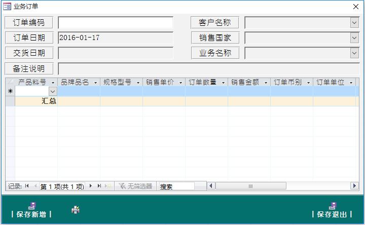Click the 订单编码 input field
Image resolution: width=365 pixels, height=225 pixels.
point(116,23)
